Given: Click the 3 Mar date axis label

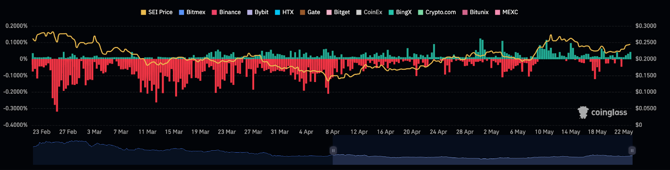Looking at the screenshot, I should tap(95, 132).
